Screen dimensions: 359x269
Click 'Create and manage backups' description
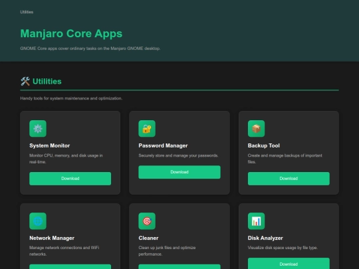(285, 159)
